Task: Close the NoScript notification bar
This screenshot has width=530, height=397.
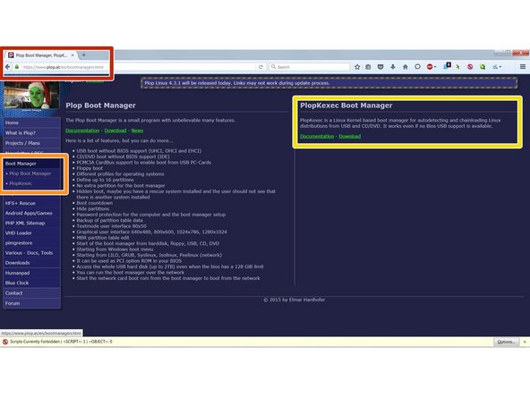Action: tap(525, 342)
